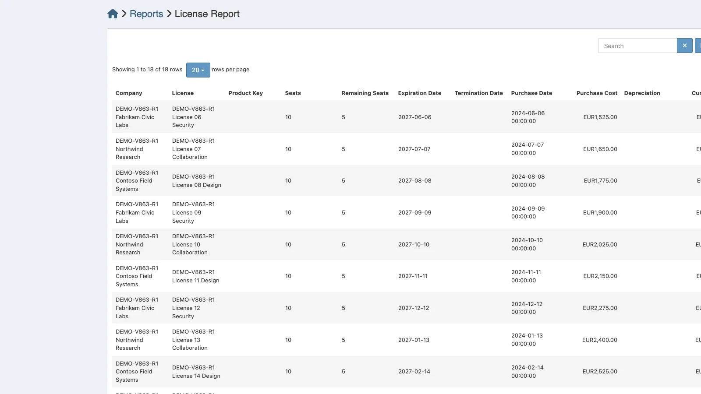Sort by Purchase Cost column

[x=597, y=93]
